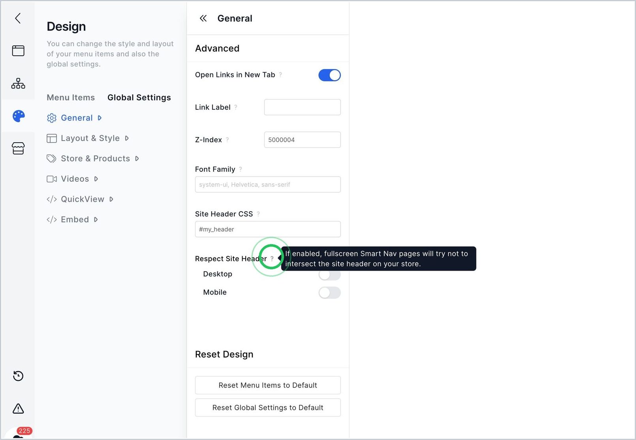Expand the Videos section arrow
The height and width of the screenshot is (440, 636).
tap(96, 179)
